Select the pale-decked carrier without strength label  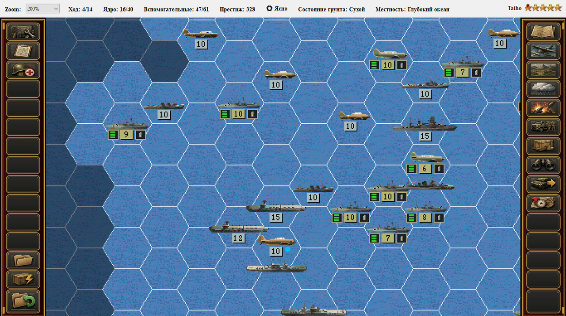click(x=276, y=267)
